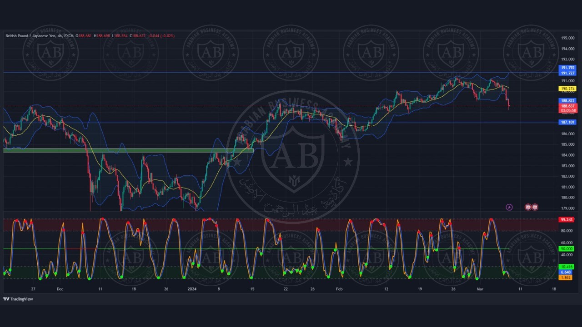Click the 180.000 price axis value
The width and height of the screenshot is (582, 327).
(567, 198)
